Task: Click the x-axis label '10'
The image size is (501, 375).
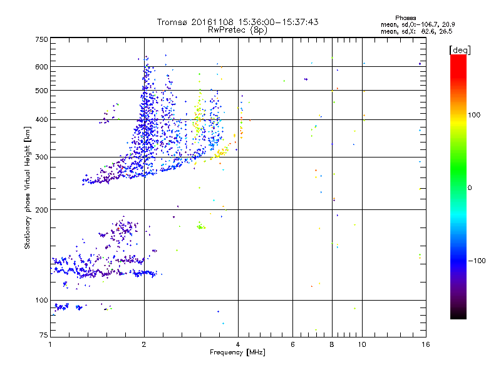Action: coord(362,344)
